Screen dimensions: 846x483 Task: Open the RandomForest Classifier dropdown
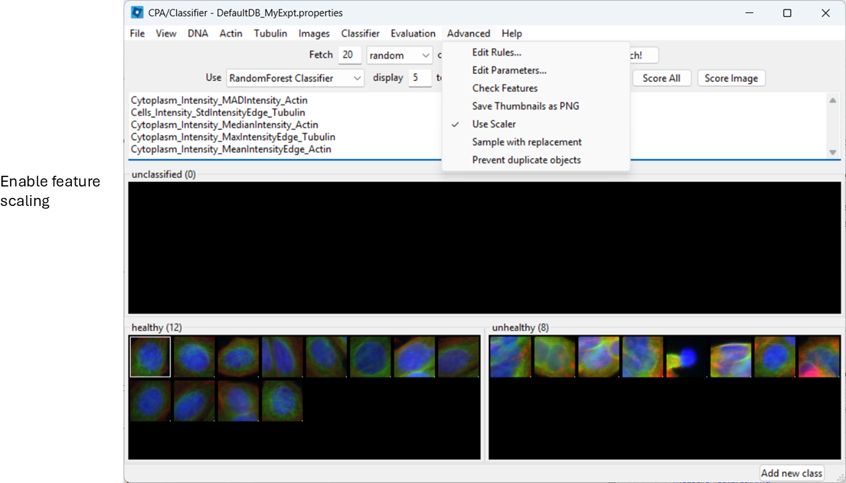[x=295, y=78]
